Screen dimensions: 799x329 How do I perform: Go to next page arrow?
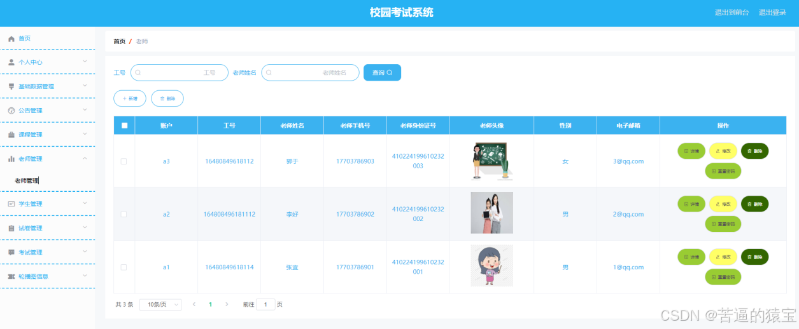227,304
